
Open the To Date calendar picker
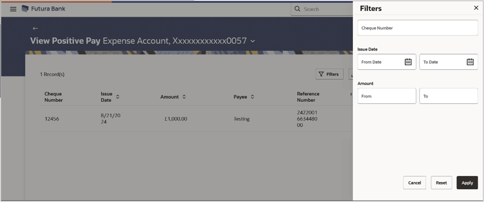470,62
